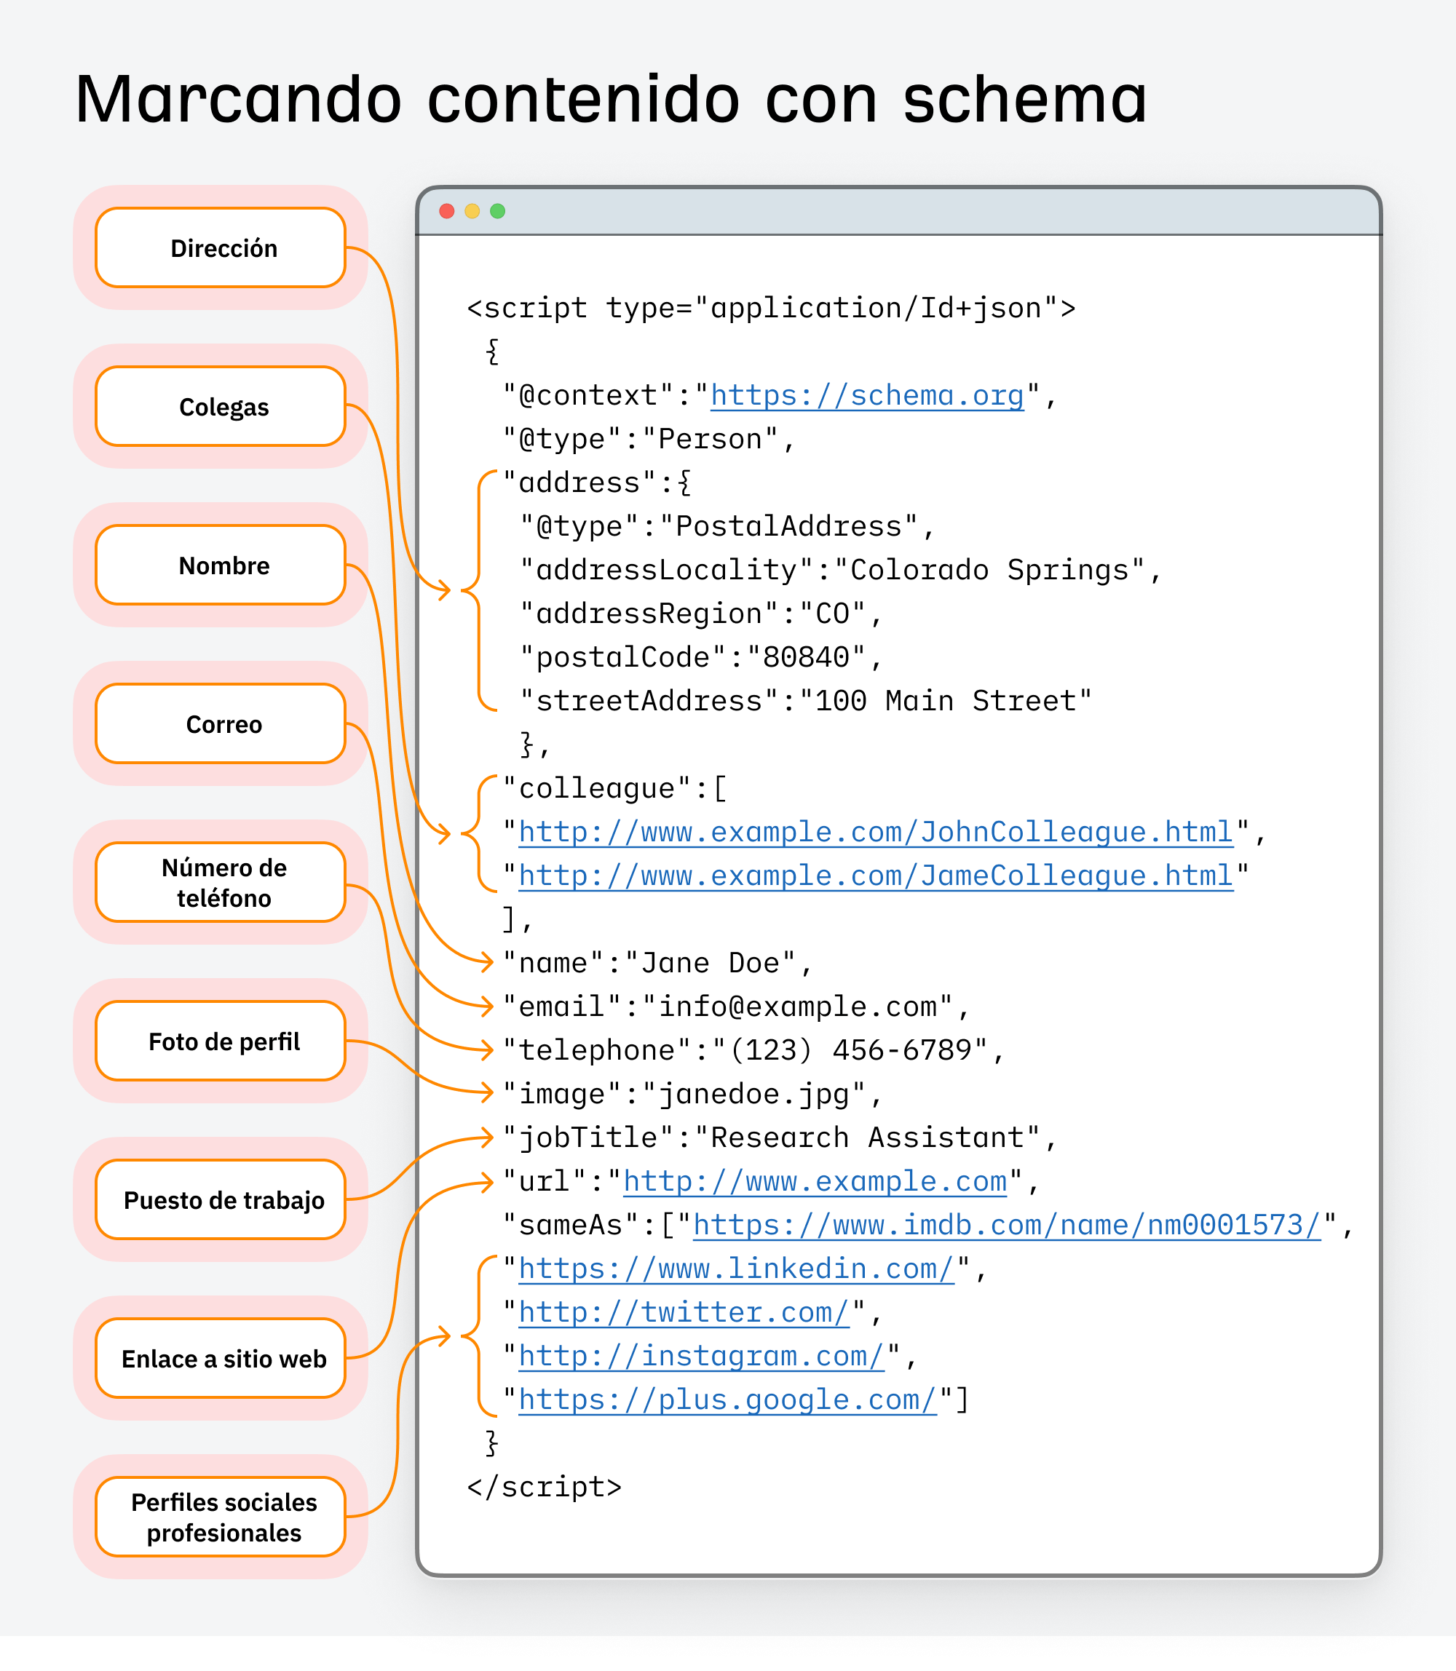This screenshot has height=1671, width=1456.
Task: Click the streetAddress 100 Main Street line
Action: tap(806, 702)
